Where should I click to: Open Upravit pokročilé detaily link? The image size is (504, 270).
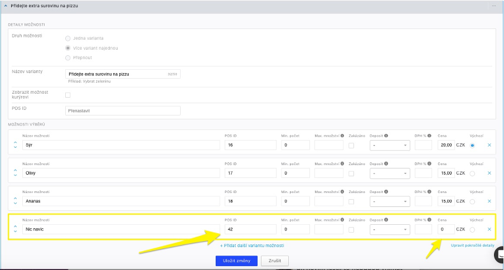pyautogui.click(x=473, y=245)
